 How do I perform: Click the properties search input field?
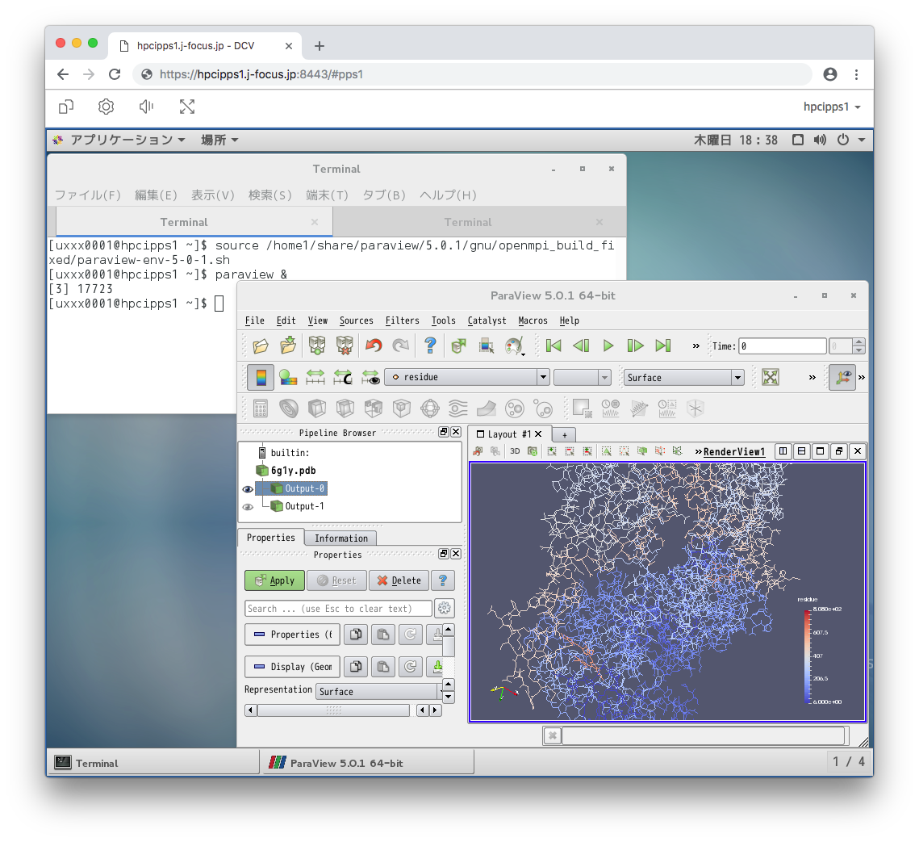click(338, 609)
